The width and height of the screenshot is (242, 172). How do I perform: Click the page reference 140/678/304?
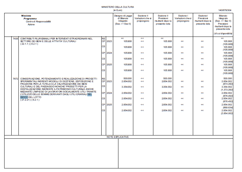click(x=225, y=10)
